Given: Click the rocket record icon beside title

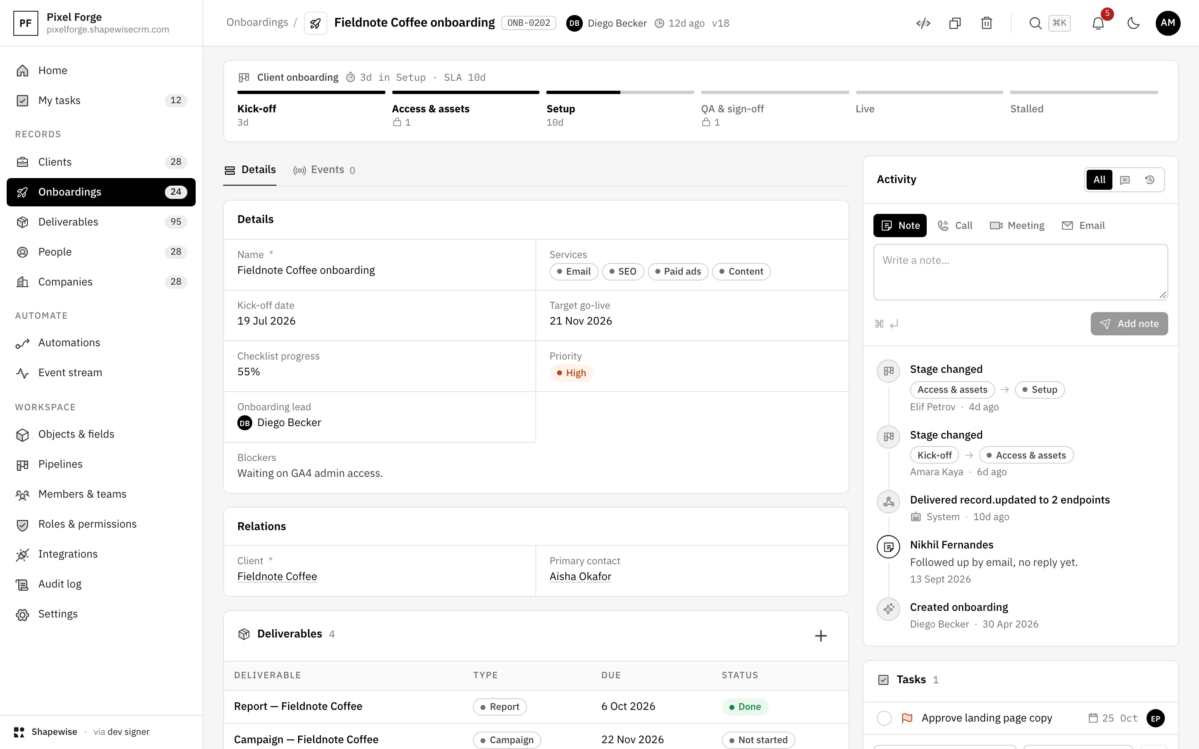Looking at the screenshot, I should point(315,23).
